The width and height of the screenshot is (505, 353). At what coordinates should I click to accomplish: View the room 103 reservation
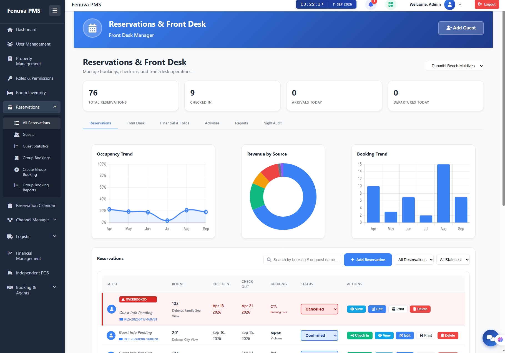coord(356,309)
